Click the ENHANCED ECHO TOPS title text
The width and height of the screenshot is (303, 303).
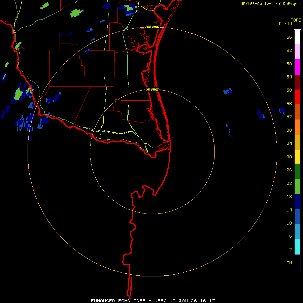tap(118, 301)
